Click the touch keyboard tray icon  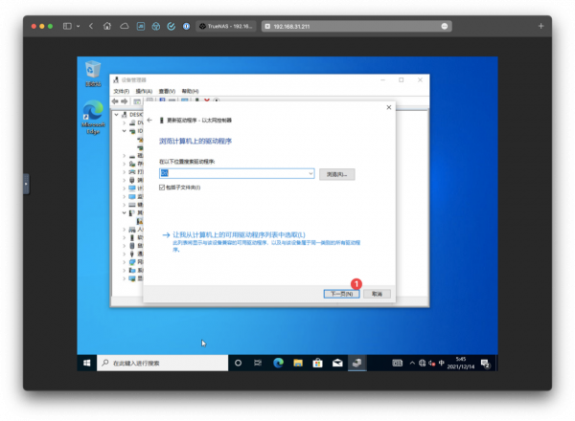tap(397, 363)
